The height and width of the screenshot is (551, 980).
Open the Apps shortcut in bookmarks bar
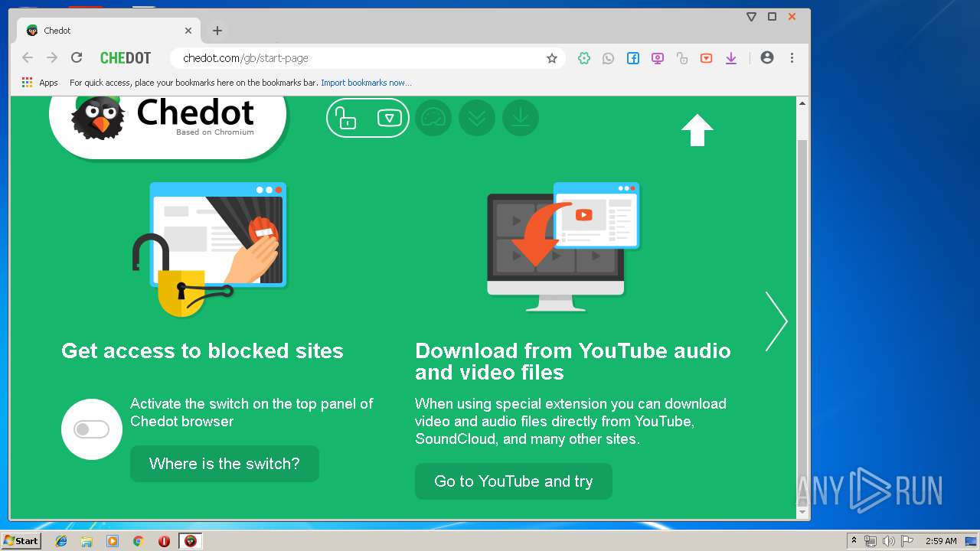coord(40,83)
